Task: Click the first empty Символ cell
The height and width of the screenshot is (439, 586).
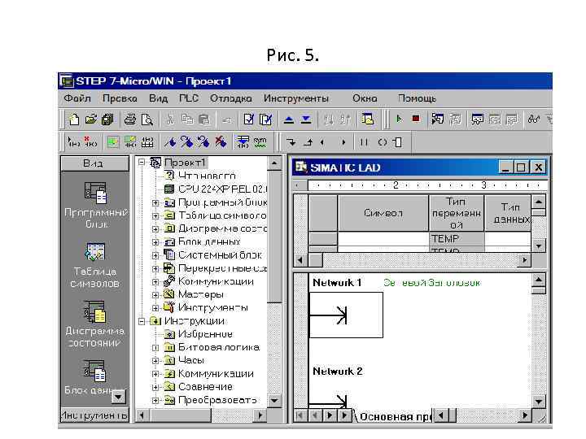Action: click(x=383, y=238)
